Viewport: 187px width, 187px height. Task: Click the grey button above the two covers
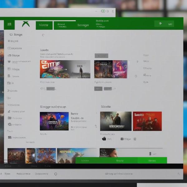point(101,56)
